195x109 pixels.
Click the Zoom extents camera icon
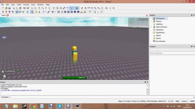pos(102,8)
